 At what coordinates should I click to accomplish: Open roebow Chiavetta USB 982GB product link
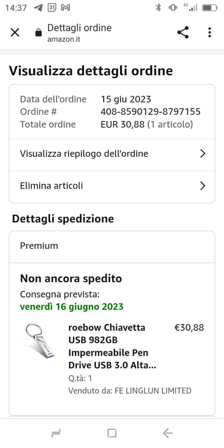[x=112, y=346]
